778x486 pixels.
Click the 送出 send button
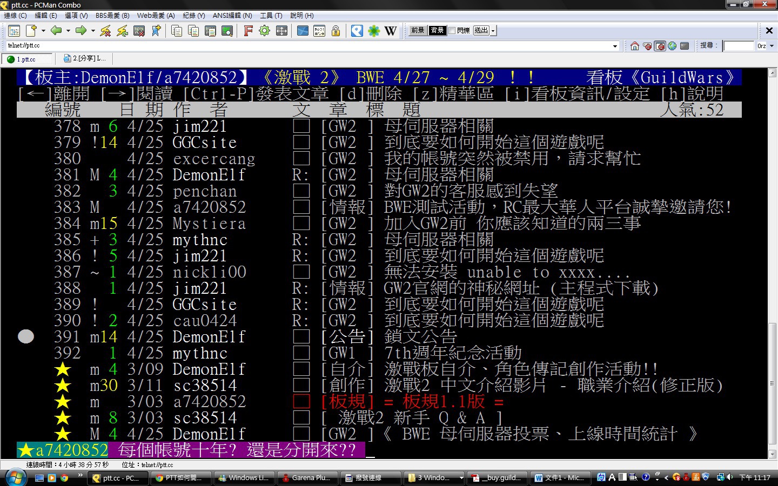tap(481, 31)
